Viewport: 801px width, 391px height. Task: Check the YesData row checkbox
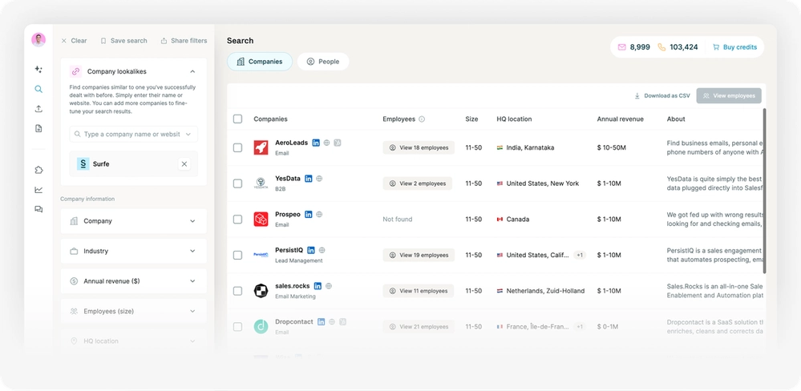(x=237, y=183)
